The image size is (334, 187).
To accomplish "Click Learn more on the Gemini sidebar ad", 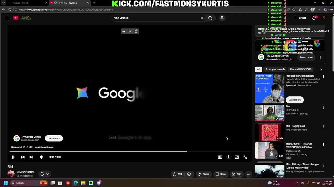I will tap(306, 57).
